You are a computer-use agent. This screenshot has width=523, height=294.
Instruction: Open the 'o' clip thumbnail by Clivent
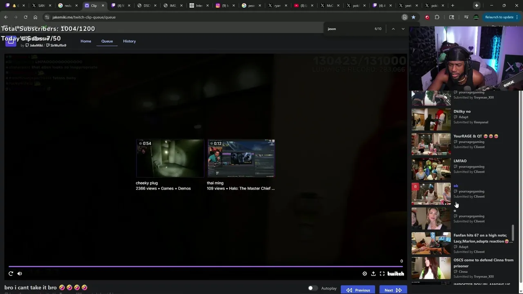(431, 218)
